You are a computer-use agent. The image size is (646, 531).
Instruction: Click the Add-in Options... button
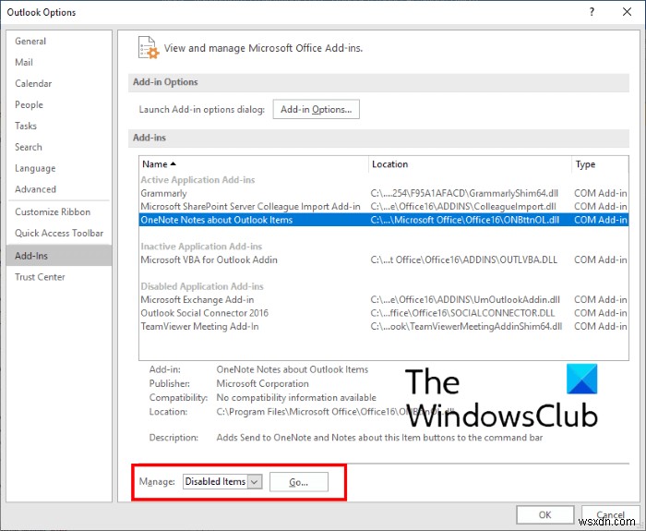(x=316, y=109)
